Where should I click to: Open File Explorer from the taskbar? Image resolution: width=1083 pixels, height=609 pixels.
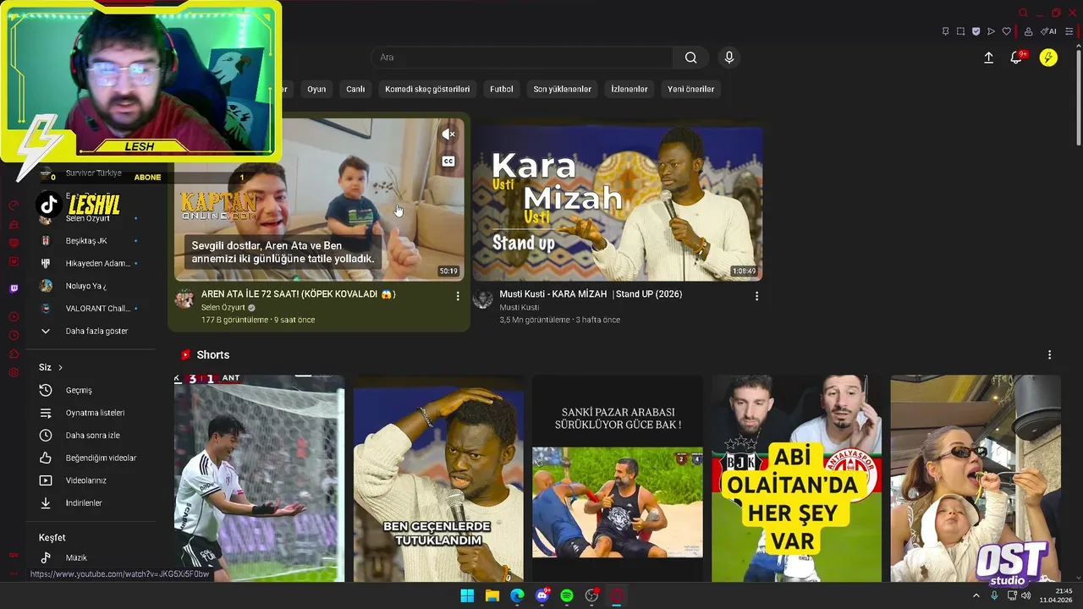[492, 595]
